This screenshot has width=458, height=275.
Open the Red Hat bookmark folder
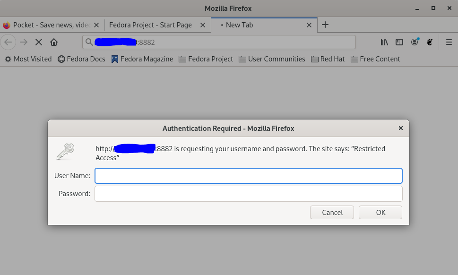(x=328, y=59)
